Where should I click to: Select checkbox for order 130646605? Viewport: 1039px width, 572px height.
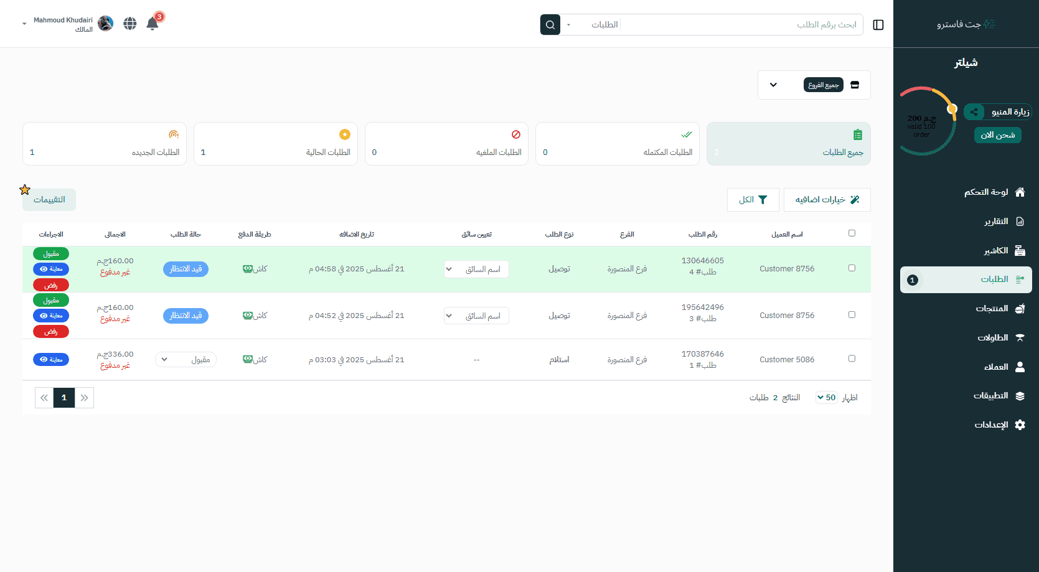pos(852,268)
